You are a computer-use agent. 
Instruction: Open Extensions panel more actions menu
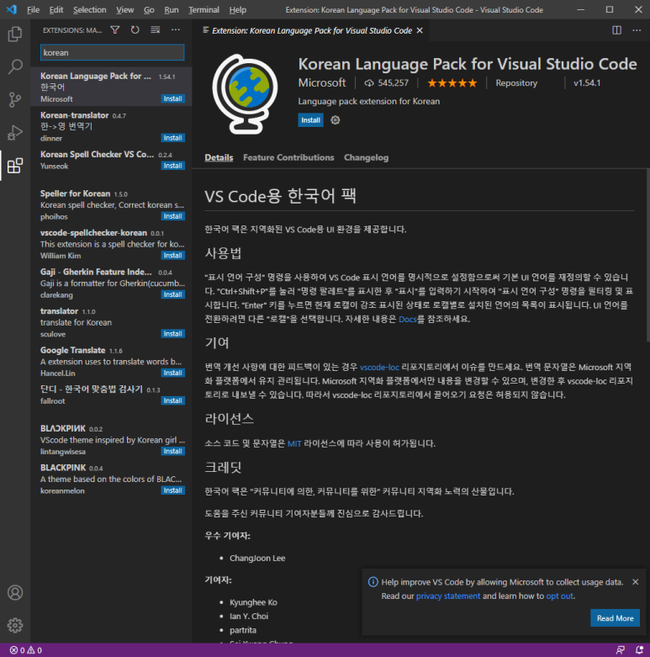click(x=176, y=30)
